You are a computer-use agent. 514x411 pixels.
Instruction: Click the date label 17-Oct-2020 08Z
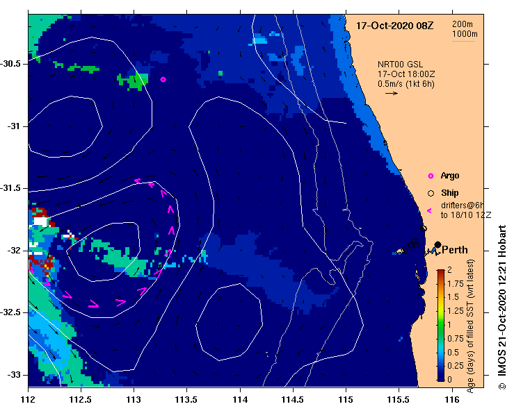click(x=394, y=26)
